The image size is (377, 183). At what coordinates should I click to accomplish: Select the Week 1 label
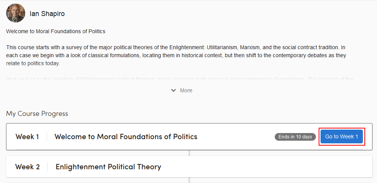point(27,136)
